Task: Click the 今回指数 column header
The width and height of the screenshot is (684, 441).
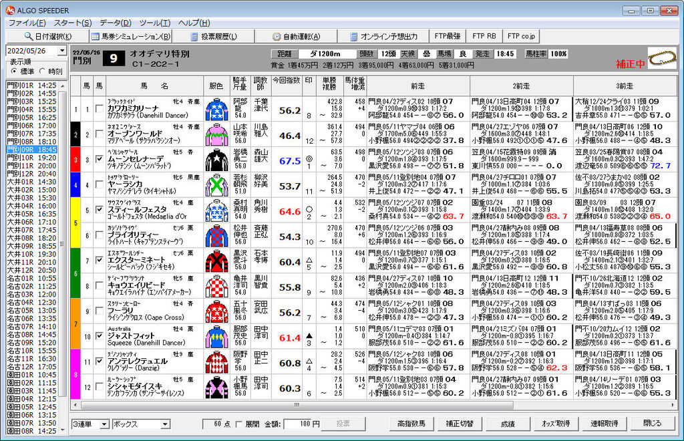Action: click(x=287, y=86)
